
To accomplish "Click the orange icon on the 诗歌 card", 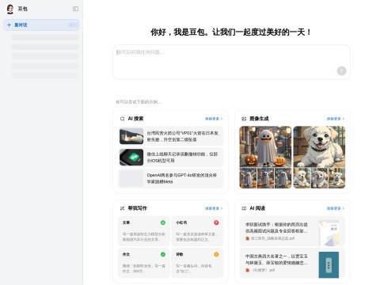I will [x=216, y=254].
